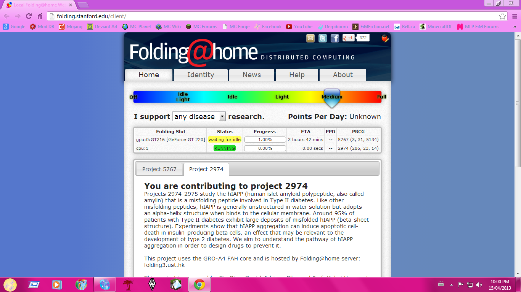Open the Help tab
Screen dimensions: 521x292
point(297,75)
